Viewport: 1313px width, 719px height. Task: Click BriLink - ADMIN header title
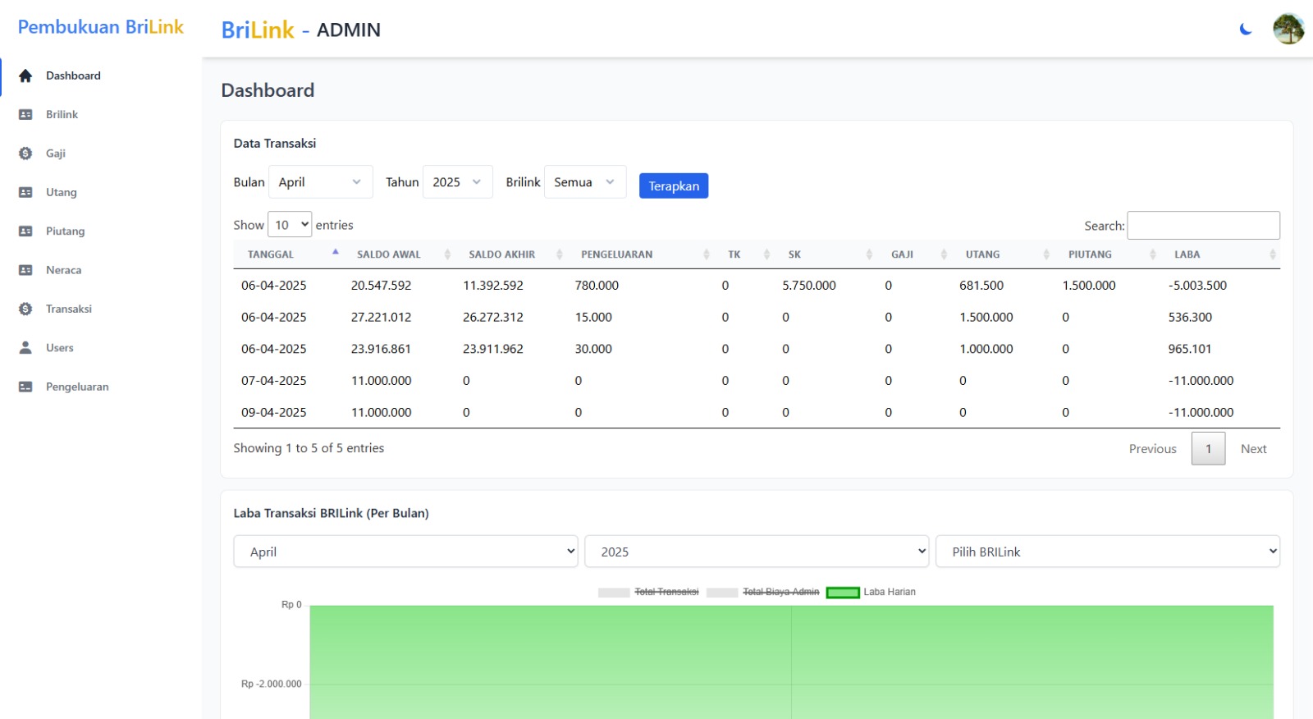click(301, 30)
